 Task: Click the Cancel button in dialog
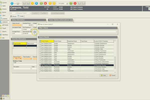point(112,75)
